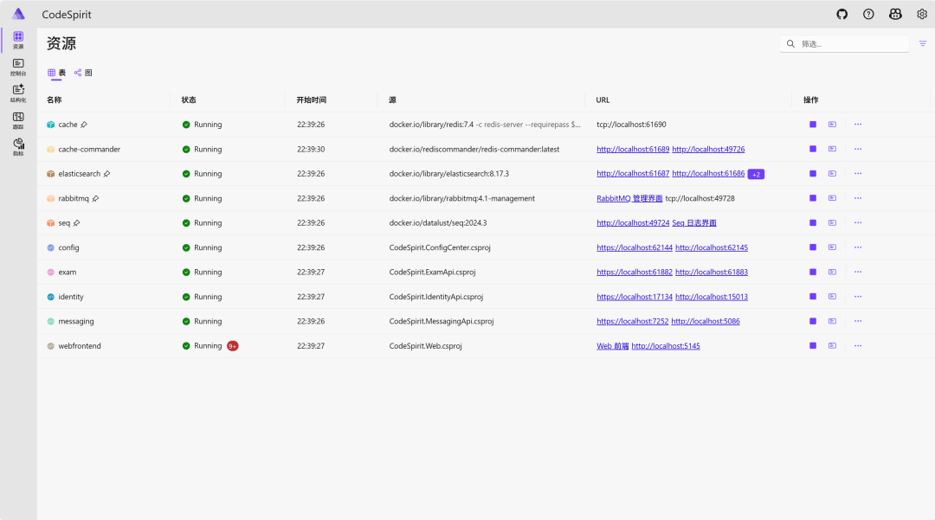Open more actions menu for identity
This screenshot has height=520, width=935.
click(x=858, y=297)
